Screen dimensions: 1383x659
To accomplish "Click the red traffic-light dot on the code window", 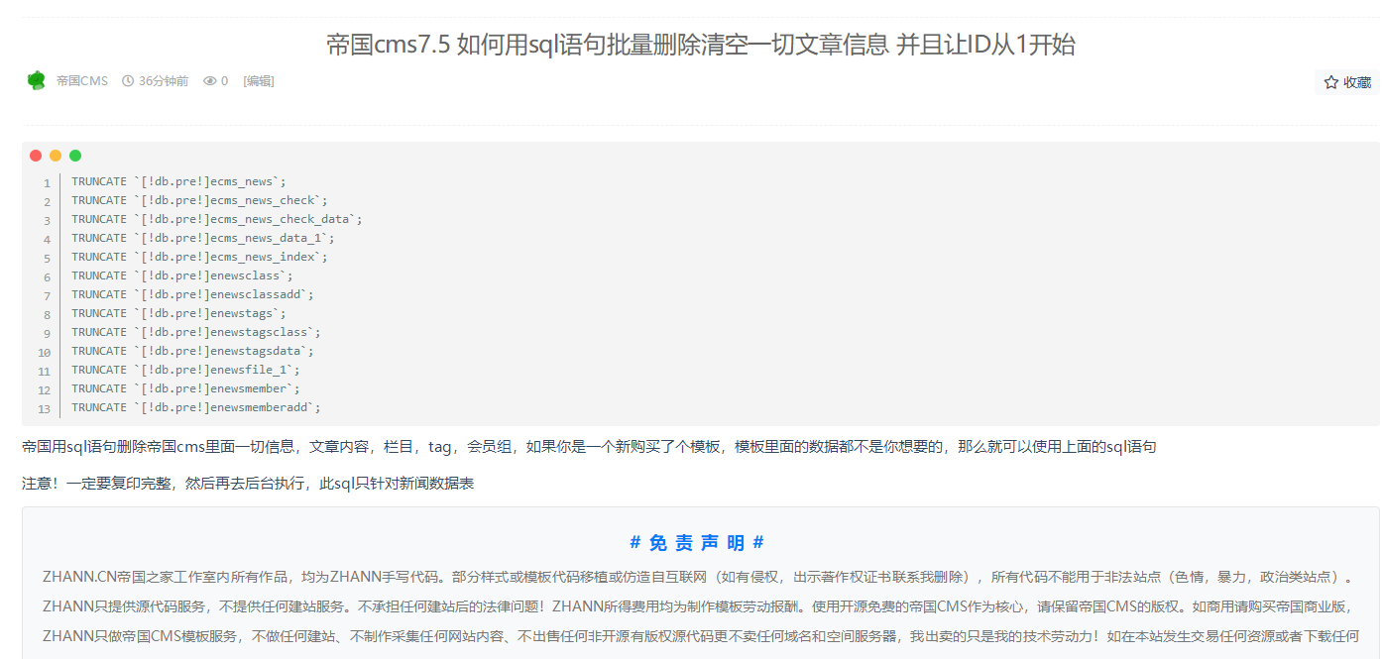I will [36, 155].
